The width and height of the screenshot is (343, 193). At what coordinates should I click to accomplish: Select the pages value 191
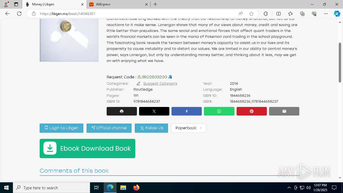(136, 96)
